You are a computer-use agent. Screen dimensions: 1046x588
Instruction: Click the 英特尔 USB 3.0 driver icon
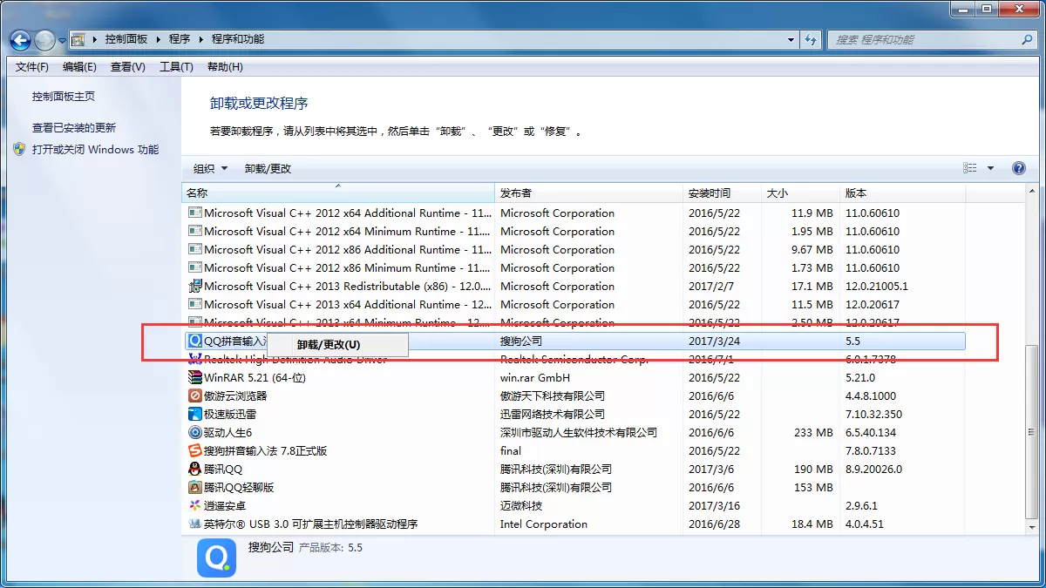click(195, 524)
